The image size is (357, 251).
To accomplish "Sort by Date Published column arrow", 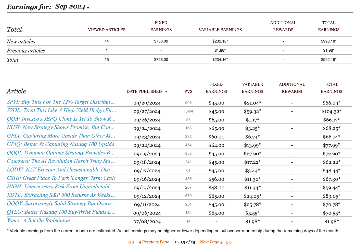I will 166,92.
